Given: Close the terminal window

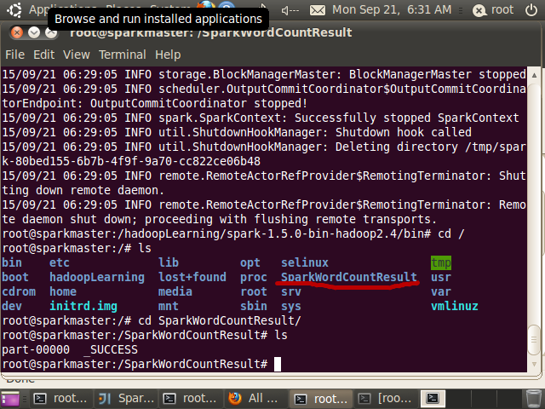Looking at the screenshot, I should pos(17,32).
